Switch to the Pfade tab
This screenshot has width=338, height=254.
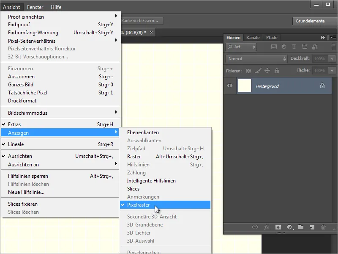click(x=272, y=38)
